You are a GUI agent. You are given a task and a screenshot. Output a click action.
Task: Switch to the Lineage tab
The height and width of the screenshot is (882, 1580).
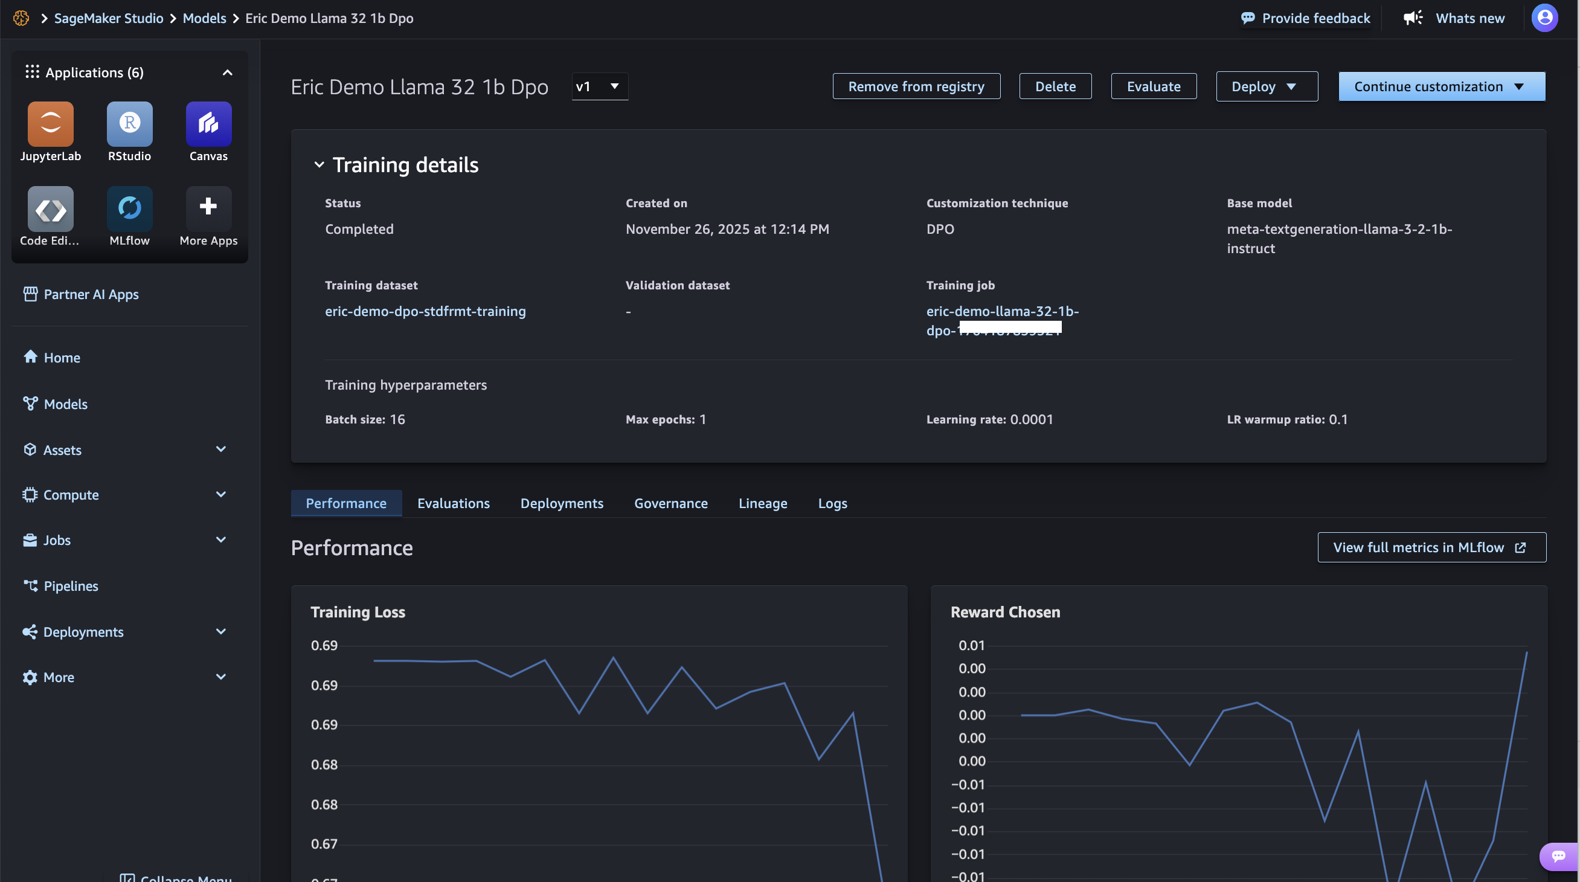762,503
